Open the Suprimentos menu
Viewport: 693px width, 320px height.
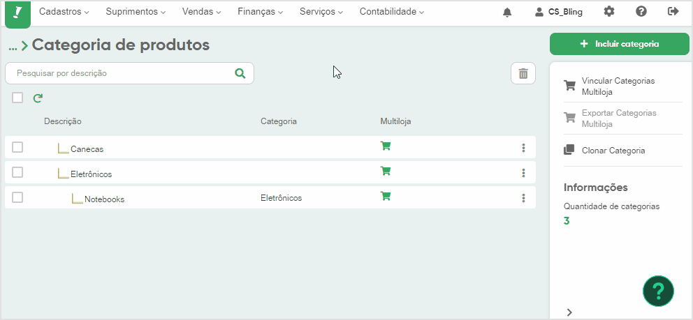tap(136, 12)
